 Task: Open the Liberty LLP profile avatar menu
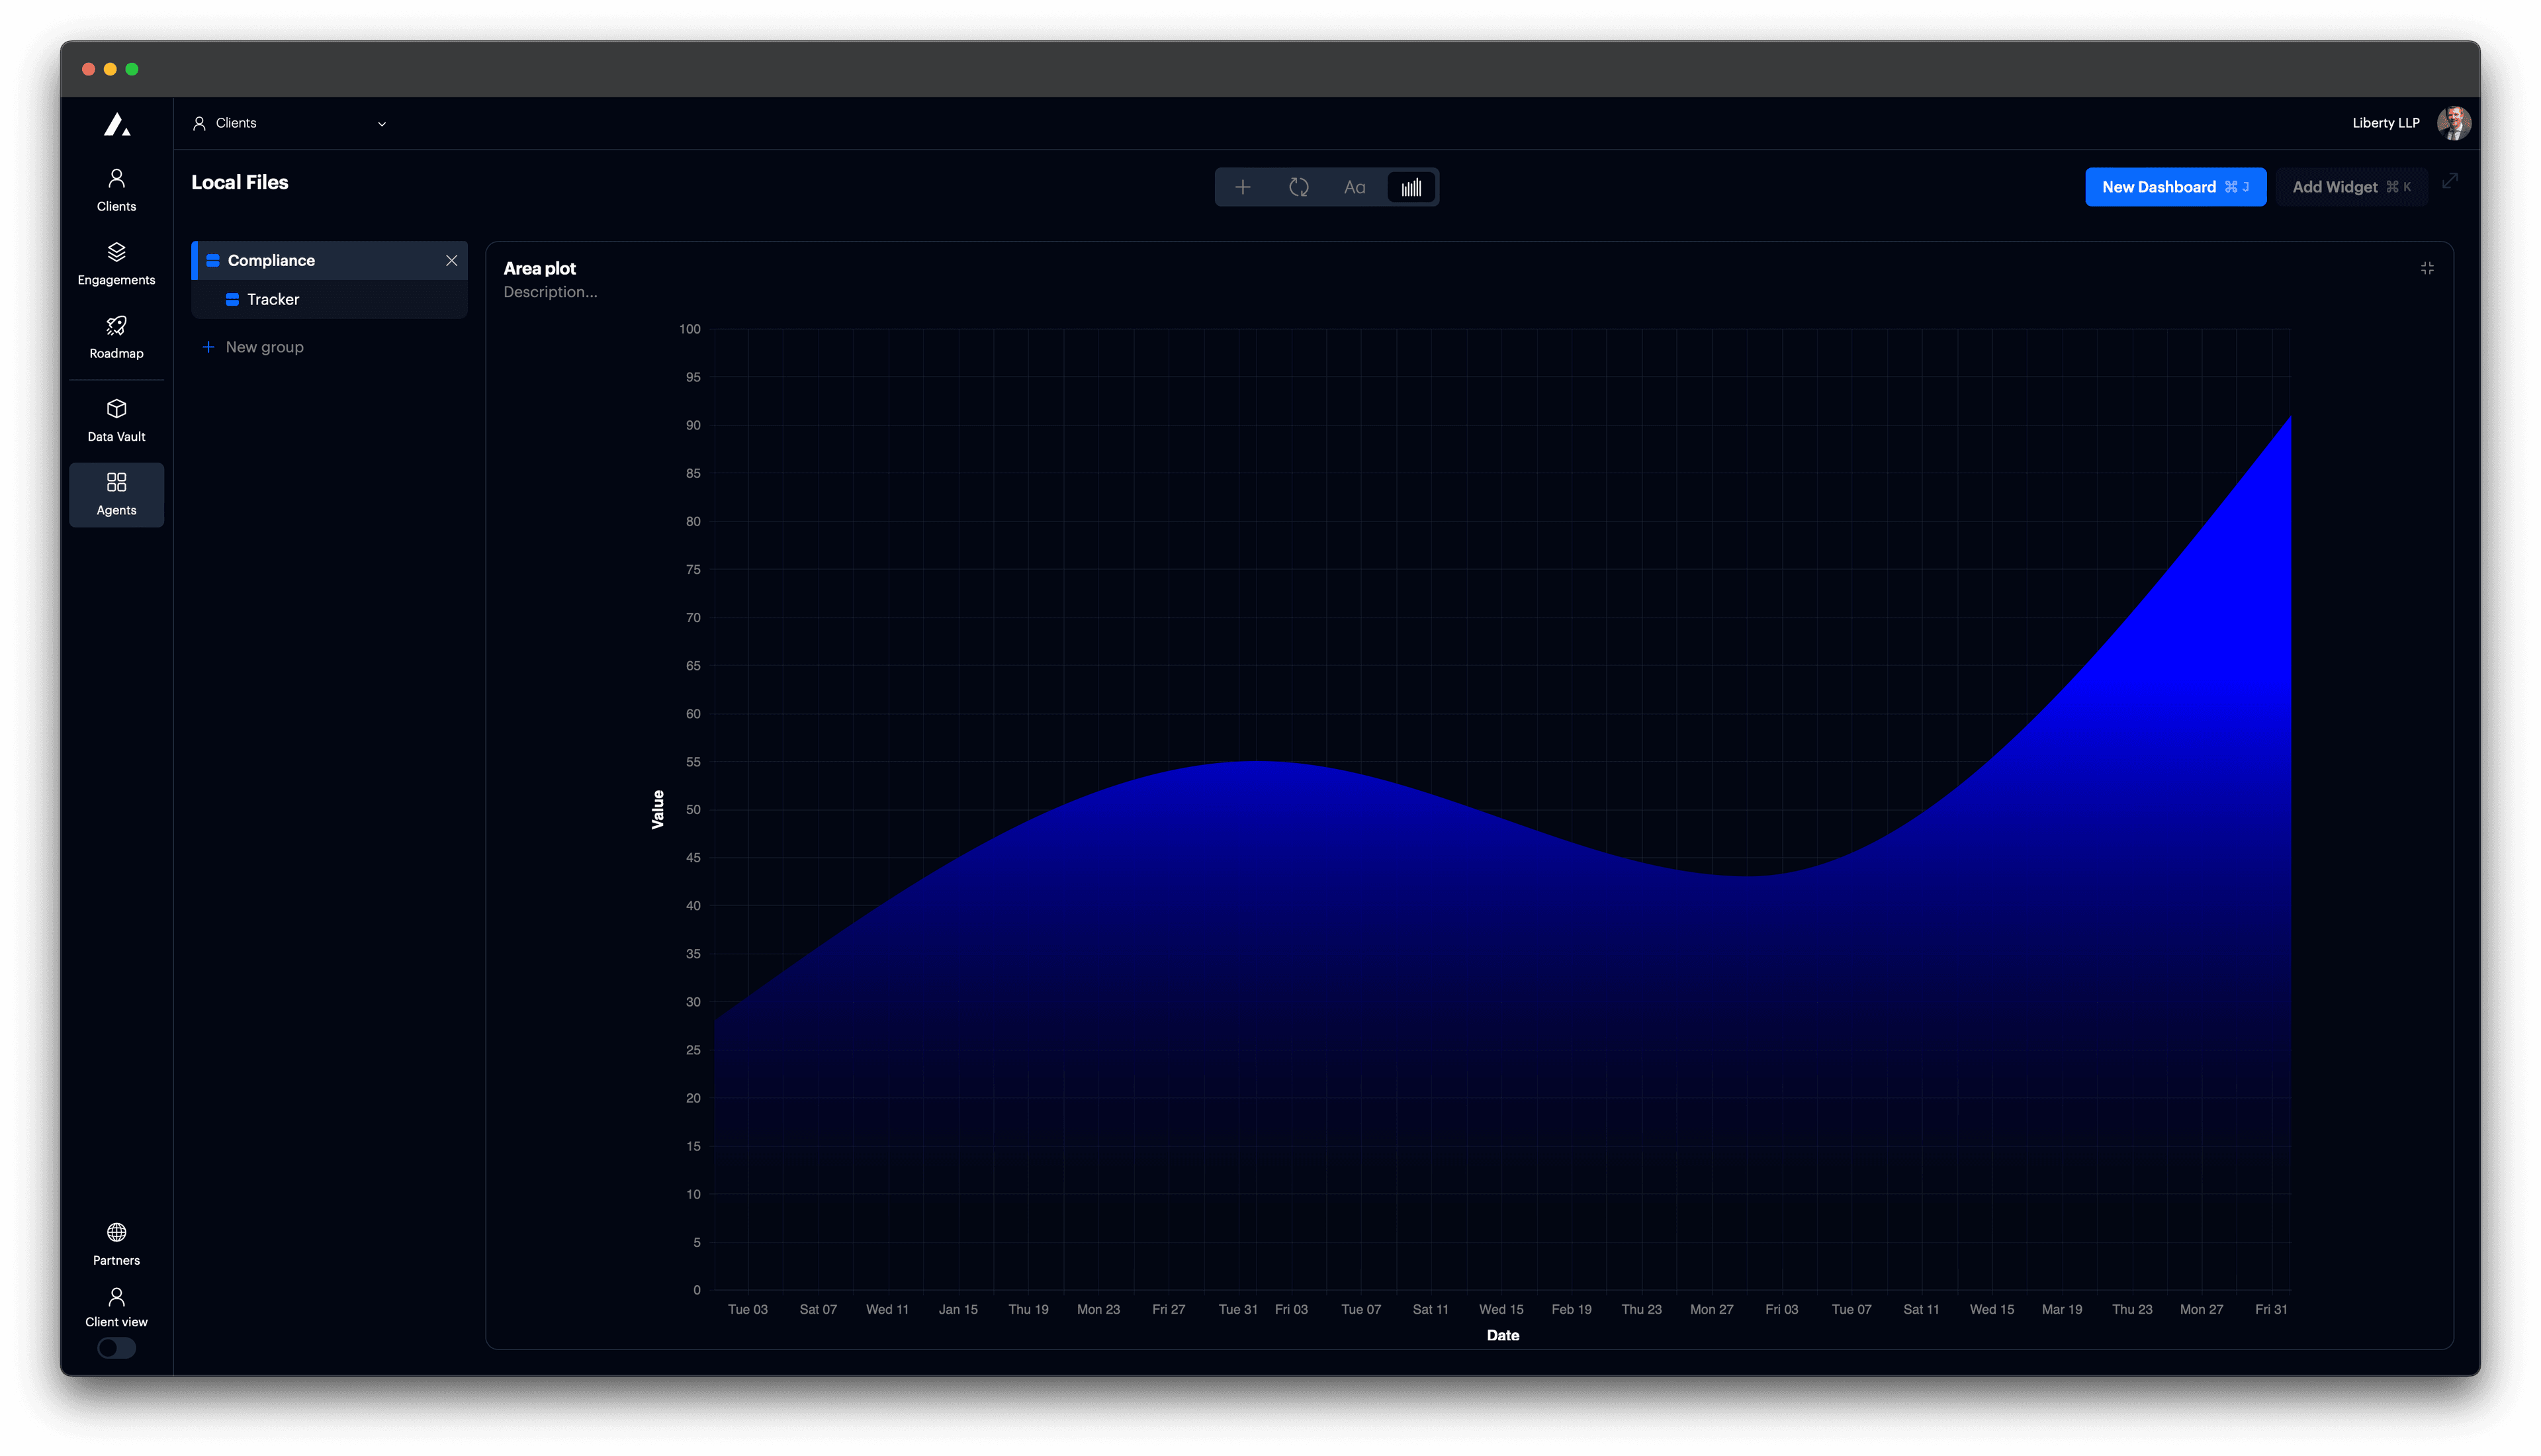pos(2455,122)
